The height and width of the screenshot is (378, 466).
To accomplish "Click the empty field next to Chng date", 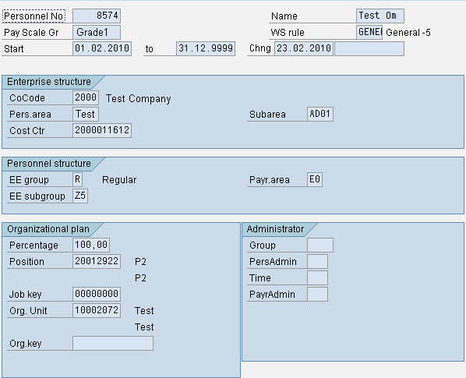I will click(369, 48).
